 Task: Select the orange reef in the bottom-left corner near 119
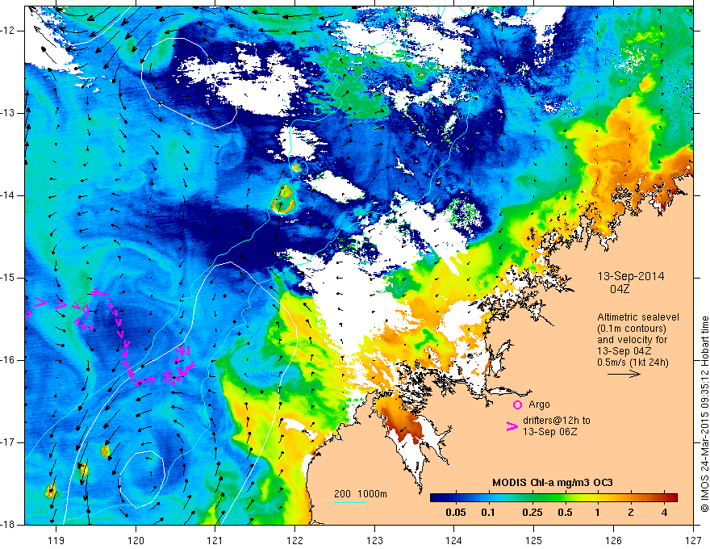[x=50, y=491]
